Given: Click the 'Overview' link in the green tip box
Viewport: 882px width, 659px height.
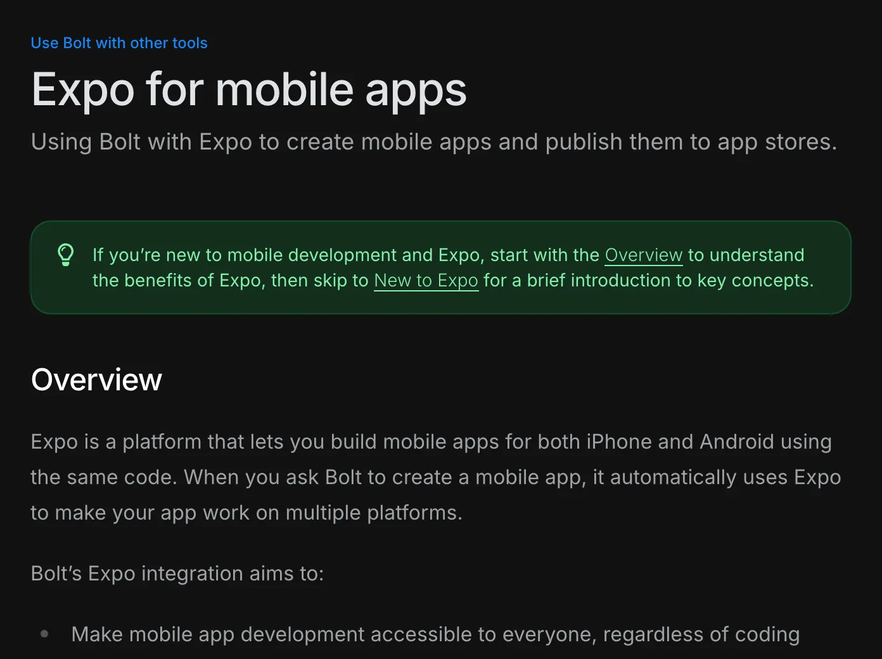Looking at the screenshot, I should pyautogui.click(x=643, y=255).
